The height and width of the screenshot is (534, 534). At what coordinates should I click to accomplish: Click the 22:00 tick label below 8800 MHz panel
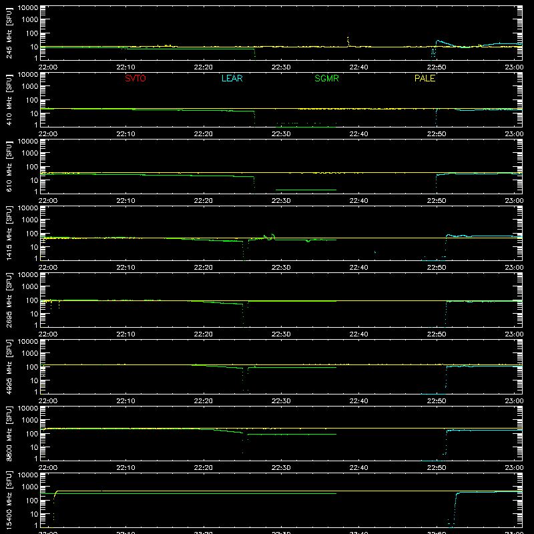pos(48,468)
